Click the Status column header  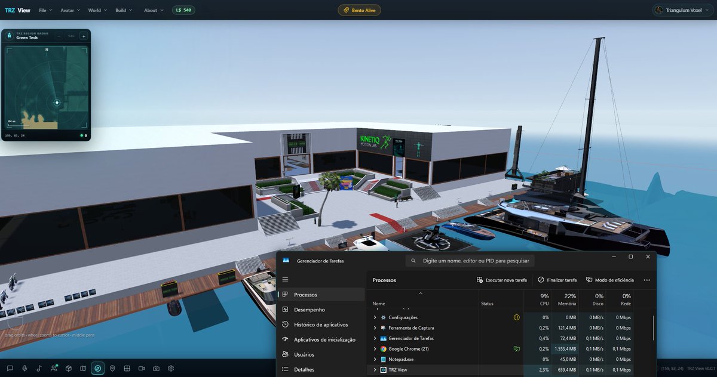point(488,304)
